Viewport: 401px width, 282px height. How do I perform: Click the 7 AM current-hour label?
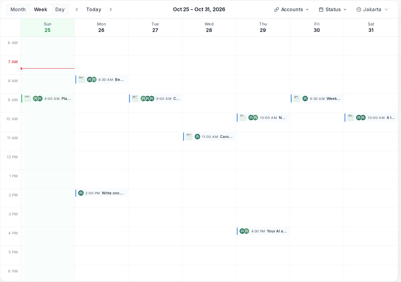[x=13, y=62]
